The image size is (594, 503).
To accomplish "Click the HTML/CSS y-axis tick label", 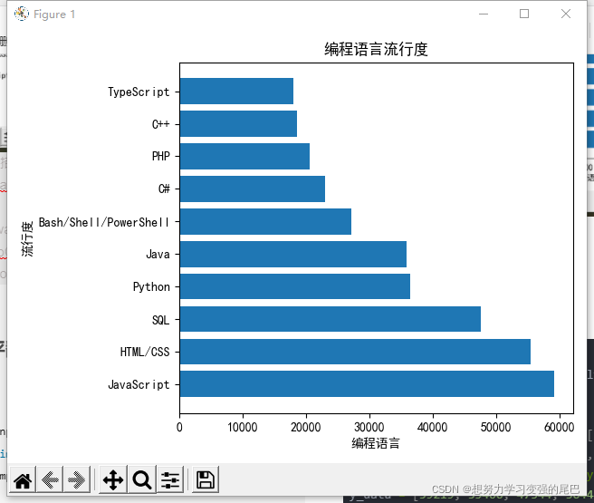I will 145,352.
